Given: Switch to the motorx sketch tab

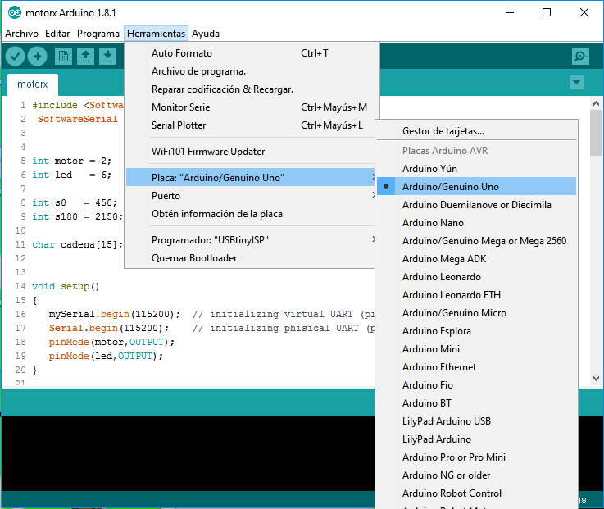Looking at the screenshot, I should [32, 84].
